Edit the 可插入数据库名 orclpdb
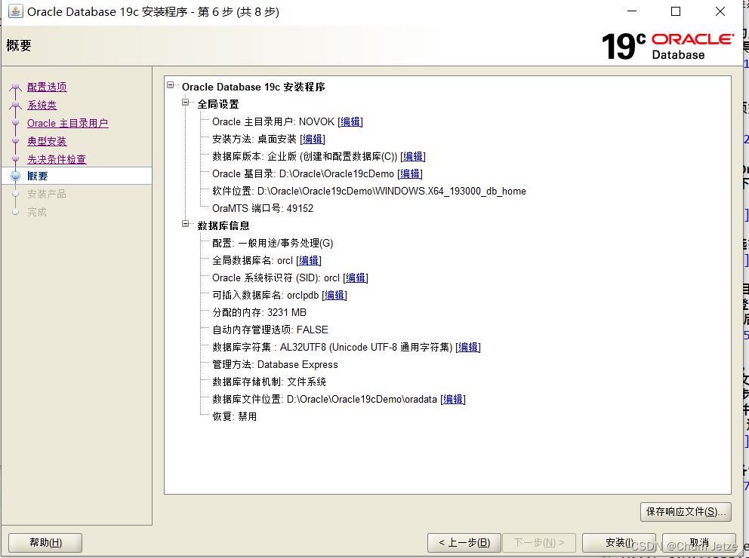Viewport: 749px width, 558px height. coord(334,295)
